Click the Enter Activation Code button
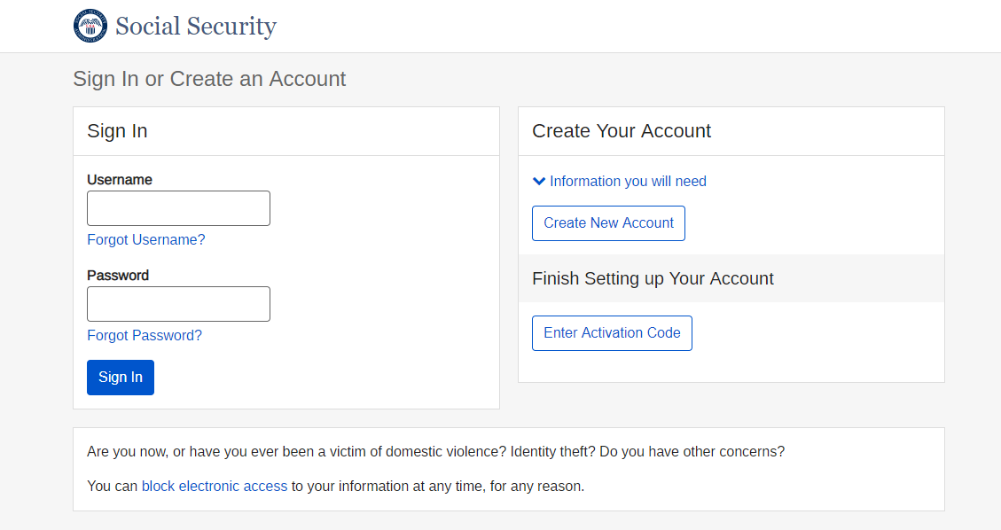Image resolution: width=1001 pixels, height=530 pixels. (612, 333)
